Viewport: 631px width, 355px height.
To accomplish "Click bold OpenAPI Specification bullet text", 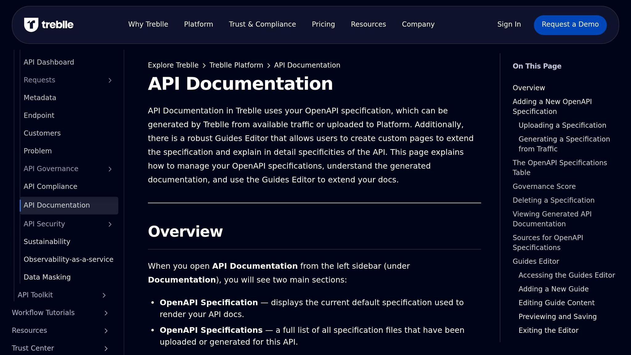I will pyautogui.click(x=209, y=303).
